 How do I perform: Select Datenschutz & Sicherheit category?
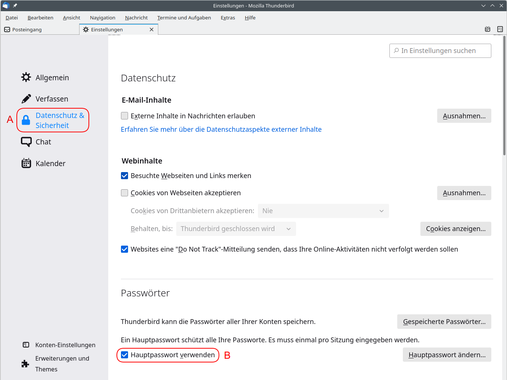(x=53, y=120)
